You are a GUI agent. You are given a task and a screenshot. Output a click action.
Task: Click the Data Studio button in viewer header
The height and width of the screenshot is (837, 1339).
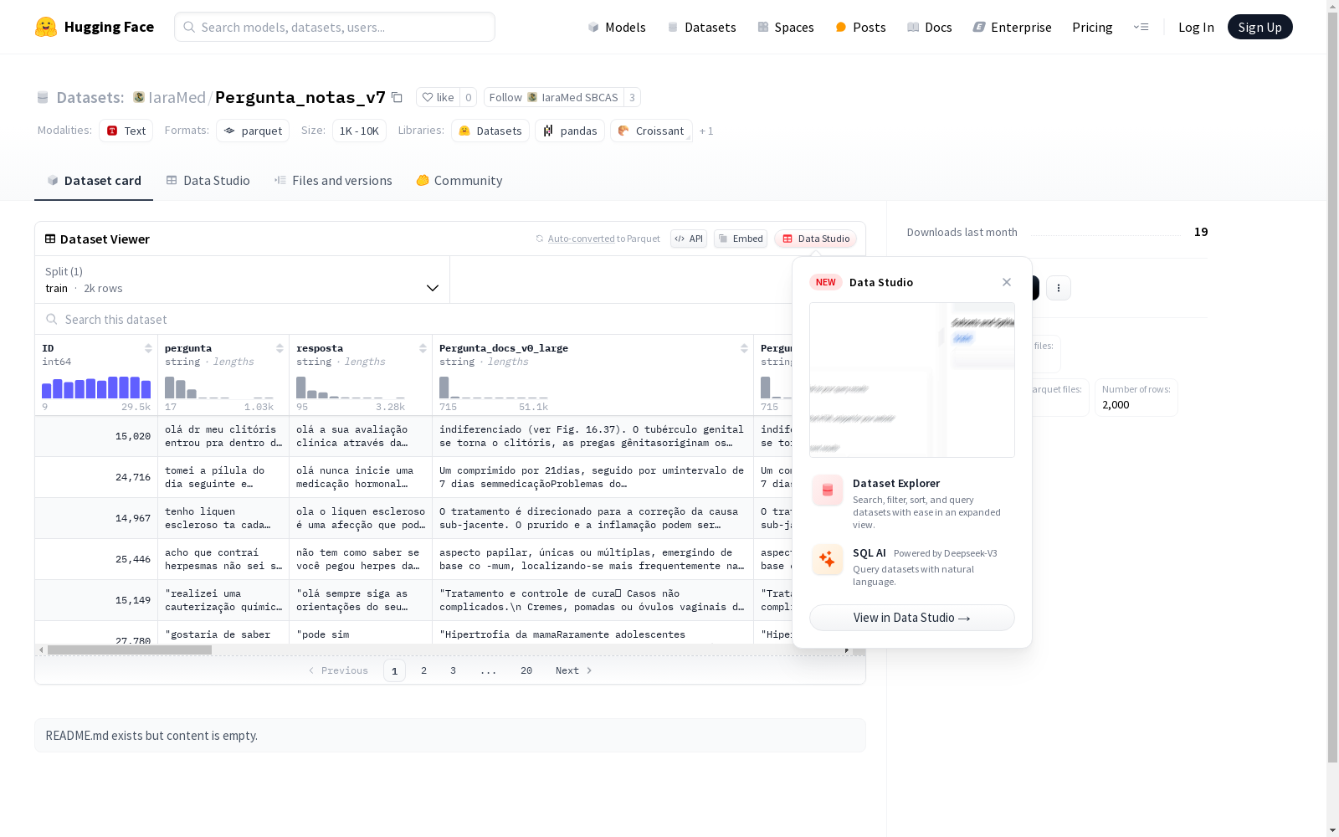coord(816,239)
